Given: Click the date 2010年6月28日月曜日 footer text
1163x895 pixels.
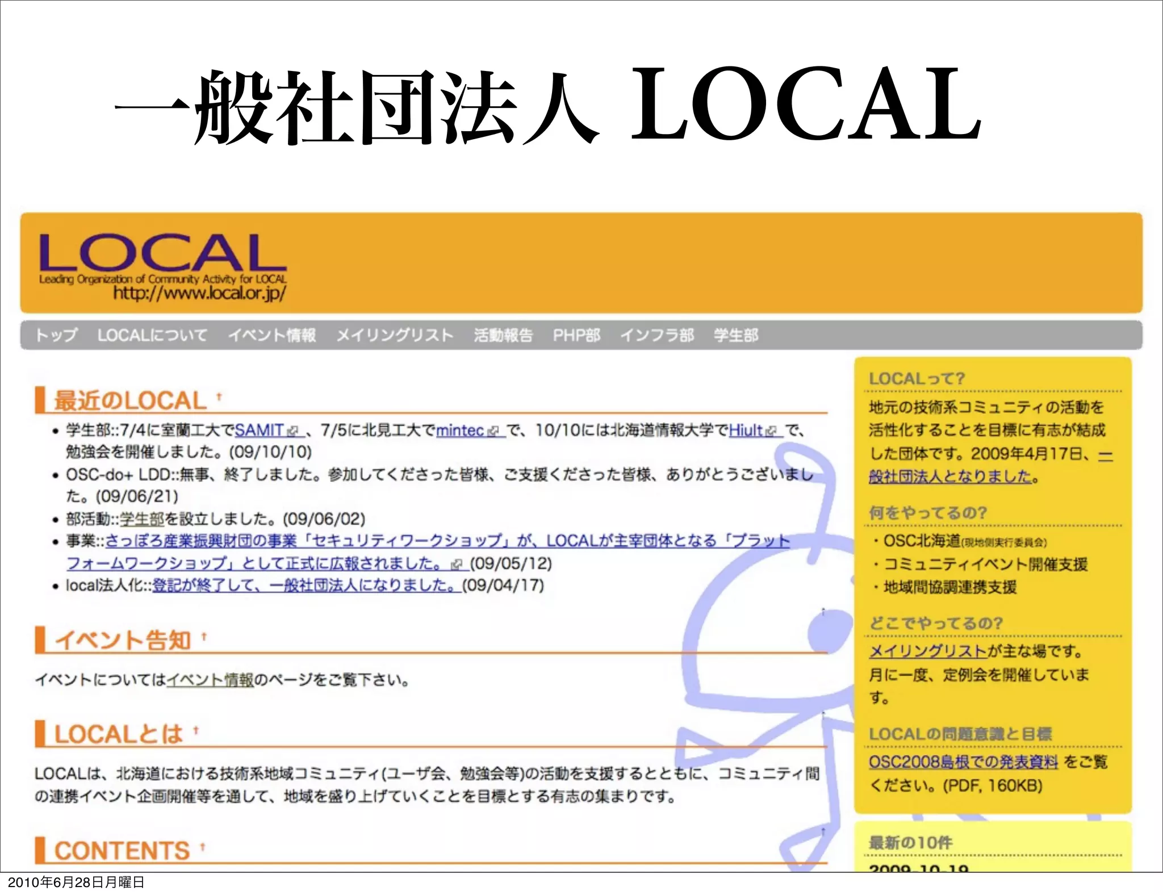Looking at the screenshot, I should tap(76, 883).
